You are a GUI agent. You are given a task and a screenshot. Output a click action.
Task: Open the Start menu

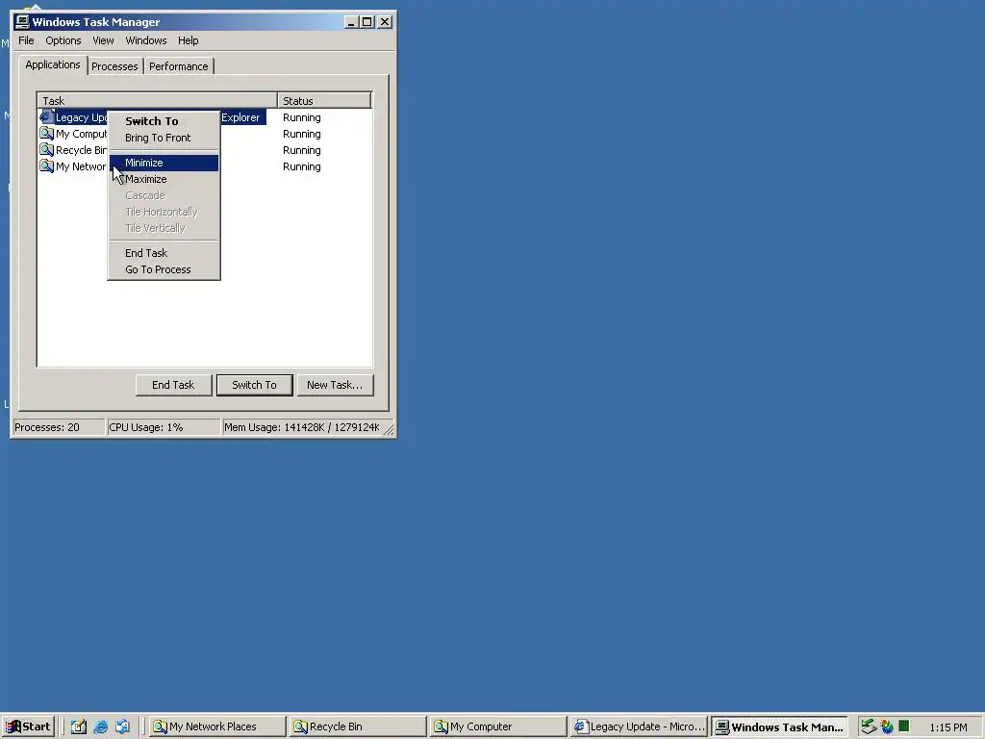(28, 726)
